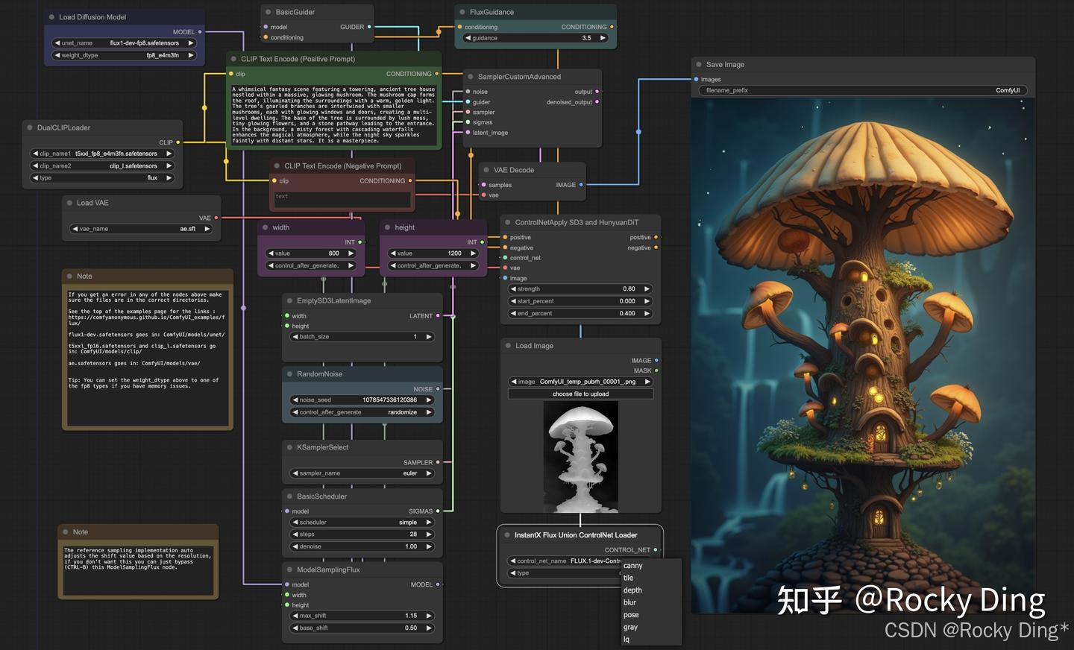Decrease guidance value with left arrow
The width and height of the screenshot is (1074, 650).
pyautogui.click(x=468, y=38)
